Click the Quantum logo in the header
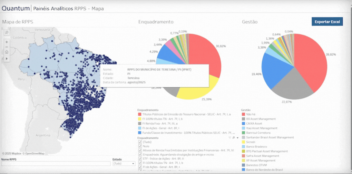The height and width of the screenshot is (174, 352). tap(15, 8)
